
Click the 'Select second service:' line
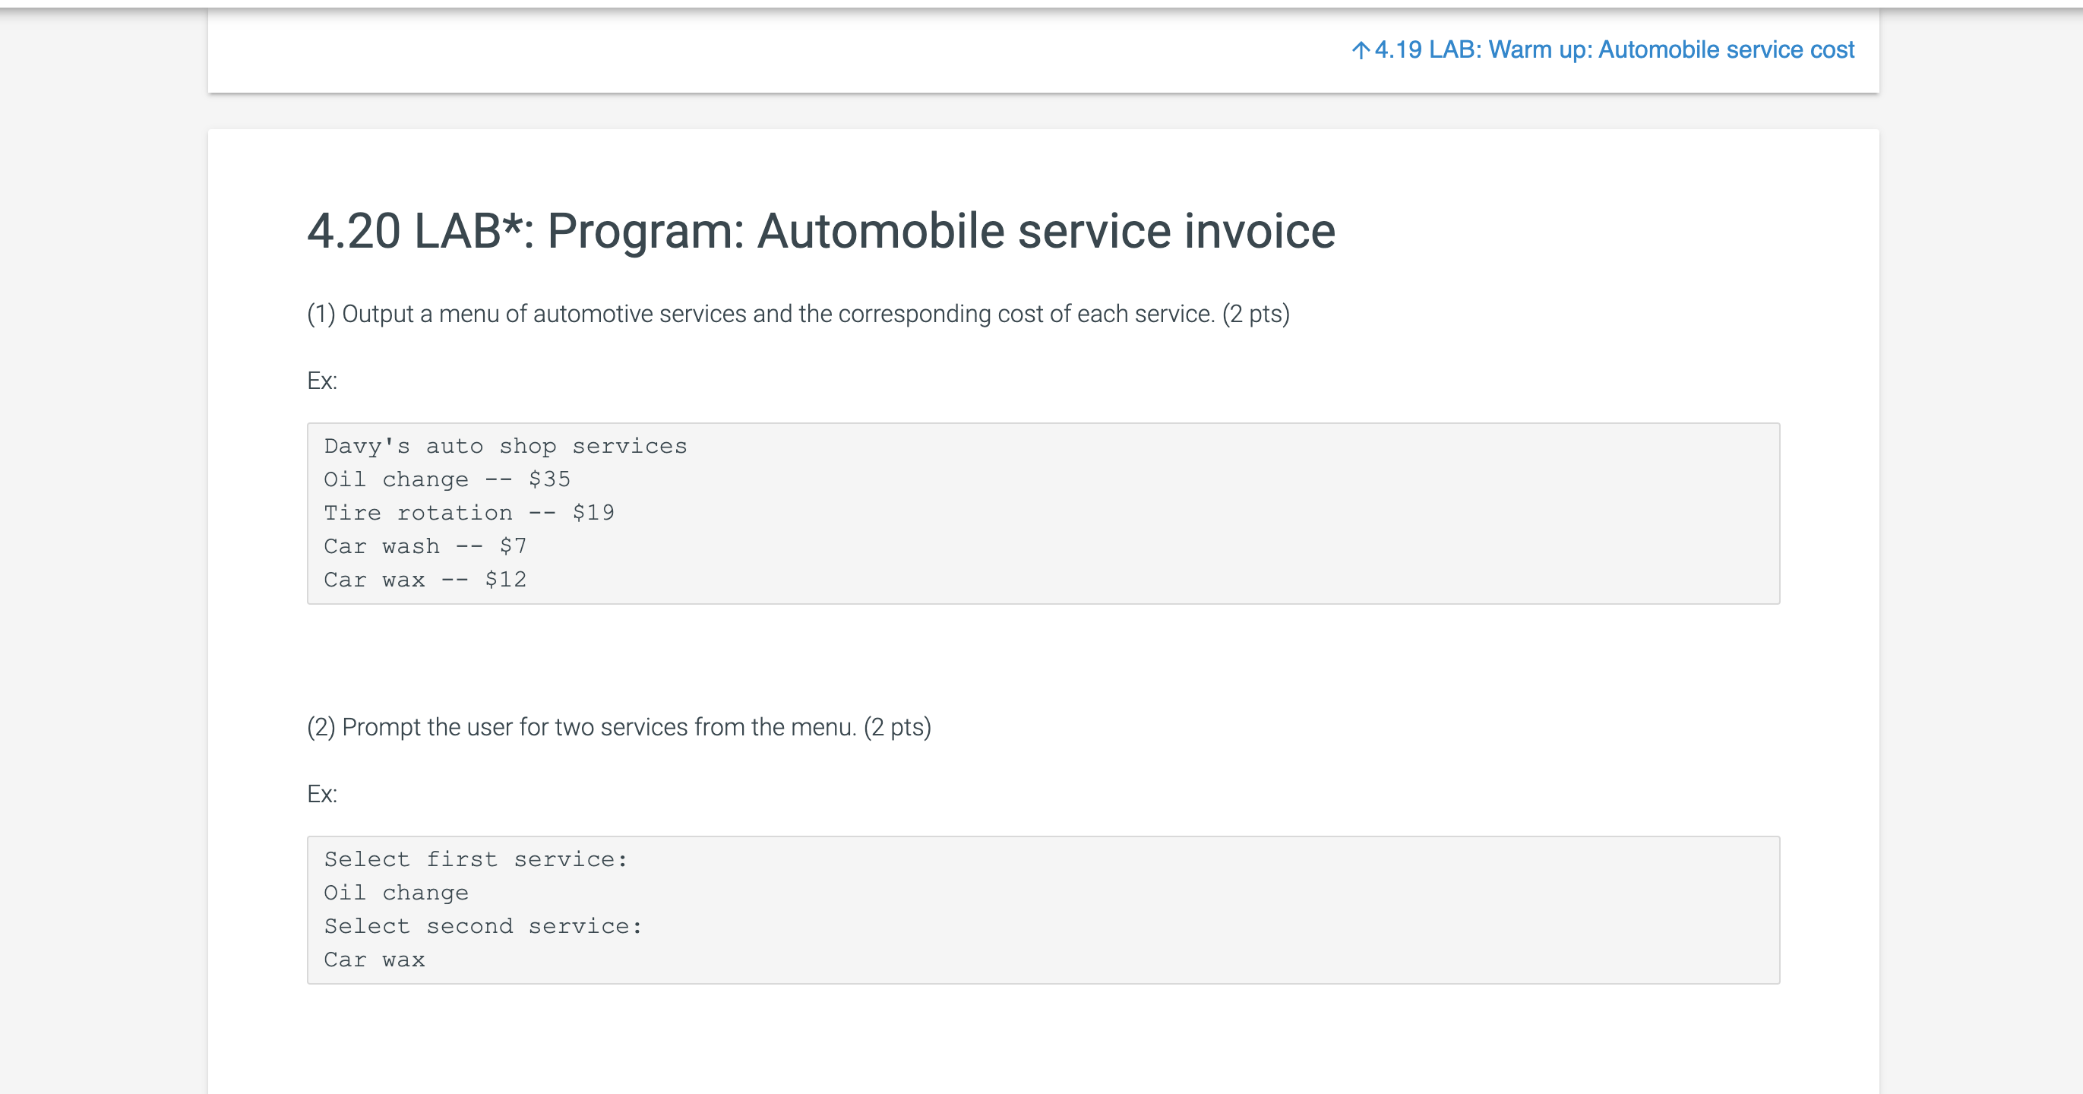484,927
